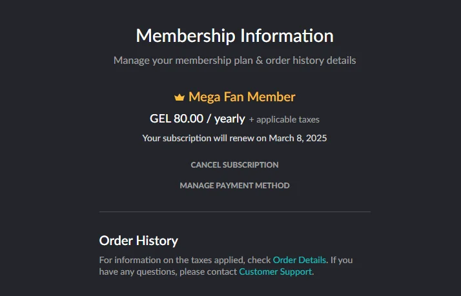Click the word History in the Order History heading

(157, 241)
